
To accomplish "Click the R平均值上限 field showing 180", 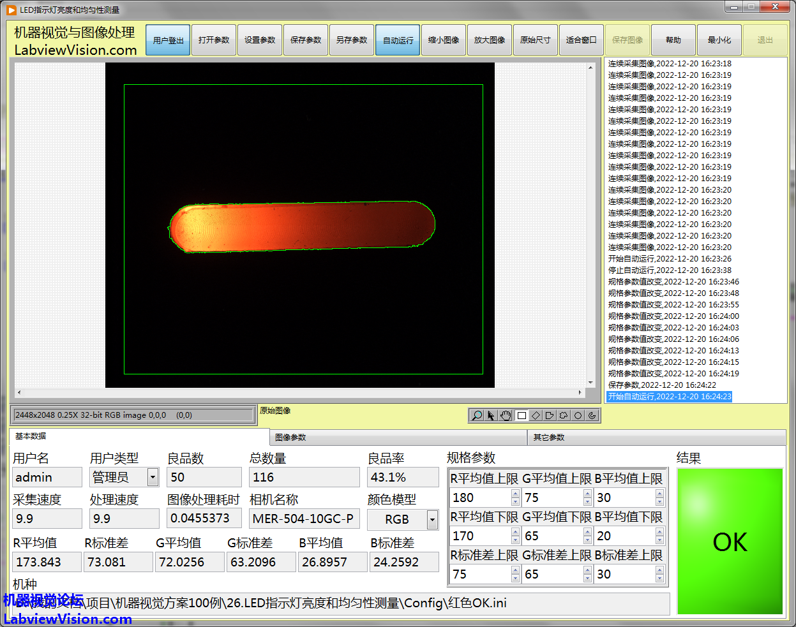I will [480, 498].
